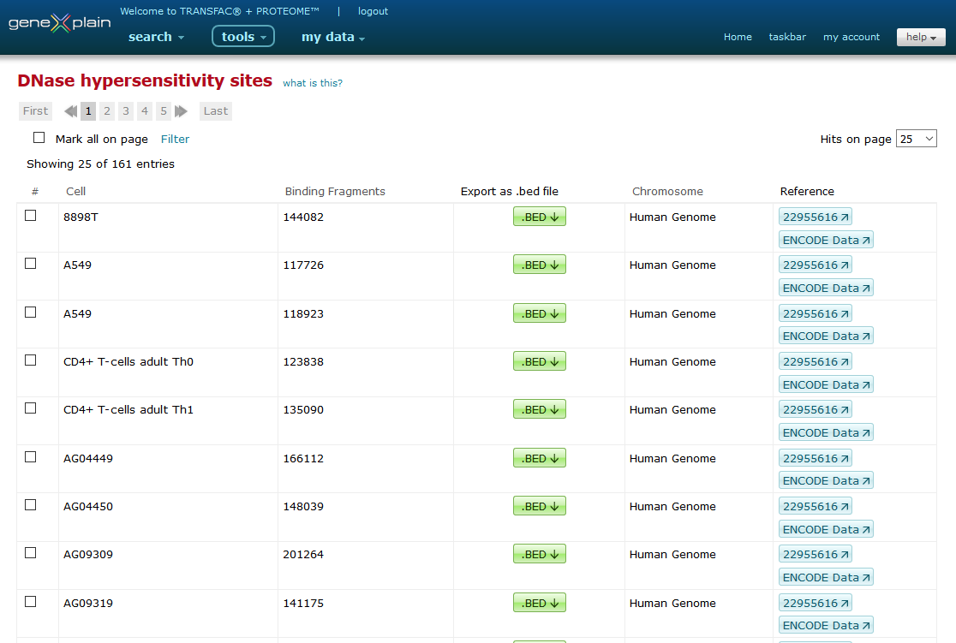Select checkbox for AG04449 row
Screen dimensions: 956x643
[x=31, y=457]
